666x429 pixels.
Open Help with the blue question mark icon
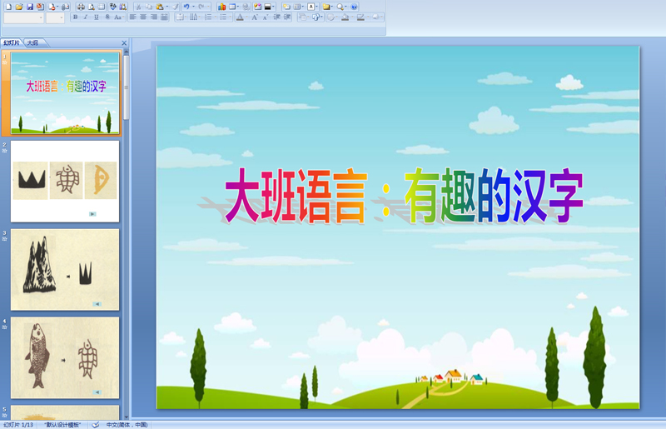[354, 7]
